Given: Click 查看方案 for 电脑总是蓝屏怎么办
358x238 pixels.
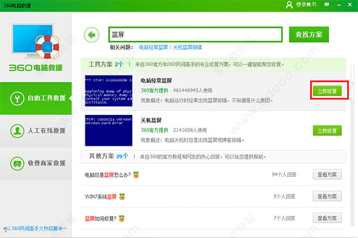Looking at the screenshot, I should coord(327,174).
